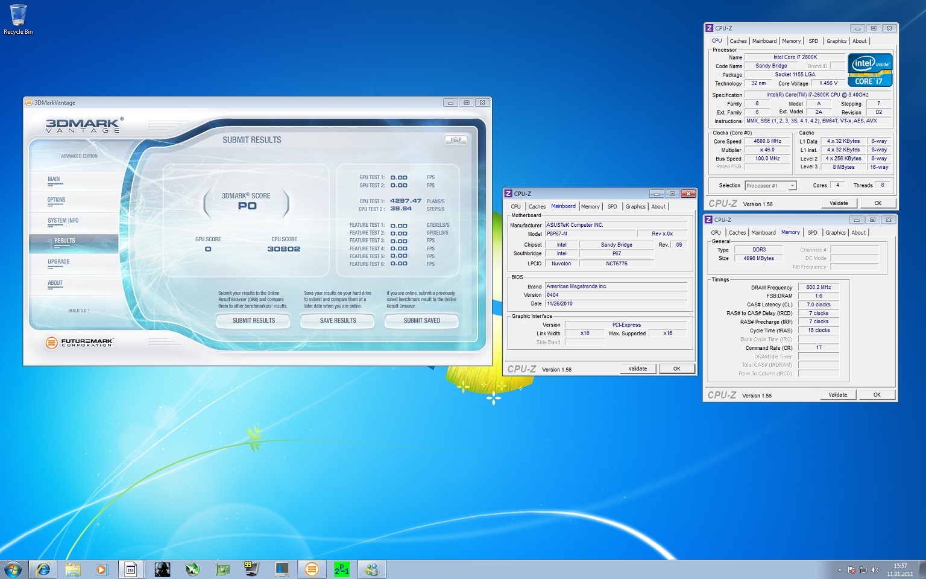Switch to CPU tab in Mainboard CPU-Z window
Viewport: 926px width, 579px height.
(x=515, y=206)
